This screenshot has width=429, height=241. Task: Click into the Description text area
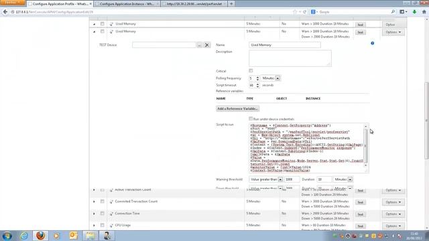290,58
